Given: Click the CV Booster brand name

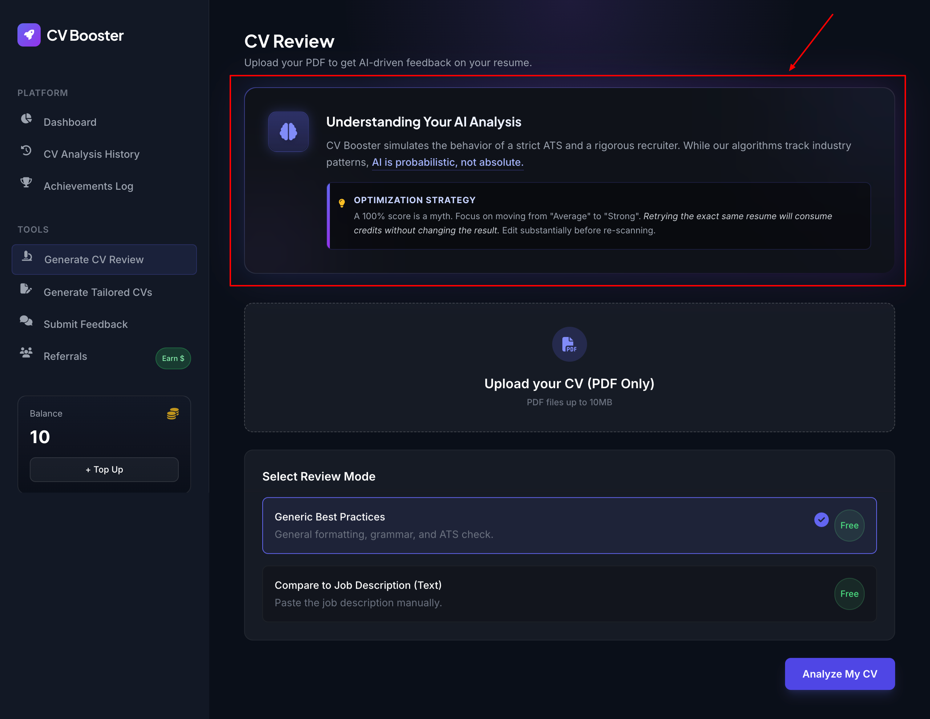Looking at the screenshot, I should click(x=85, y=35).
